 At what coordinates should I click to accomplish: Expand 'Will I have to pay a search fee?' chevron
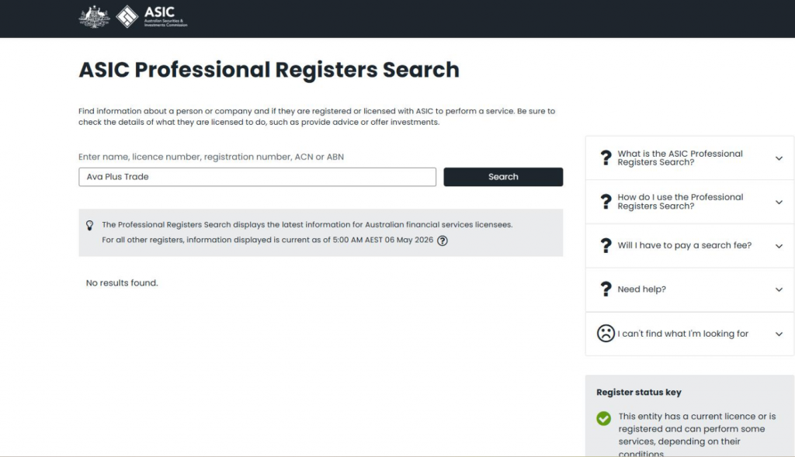click(779, 246)
